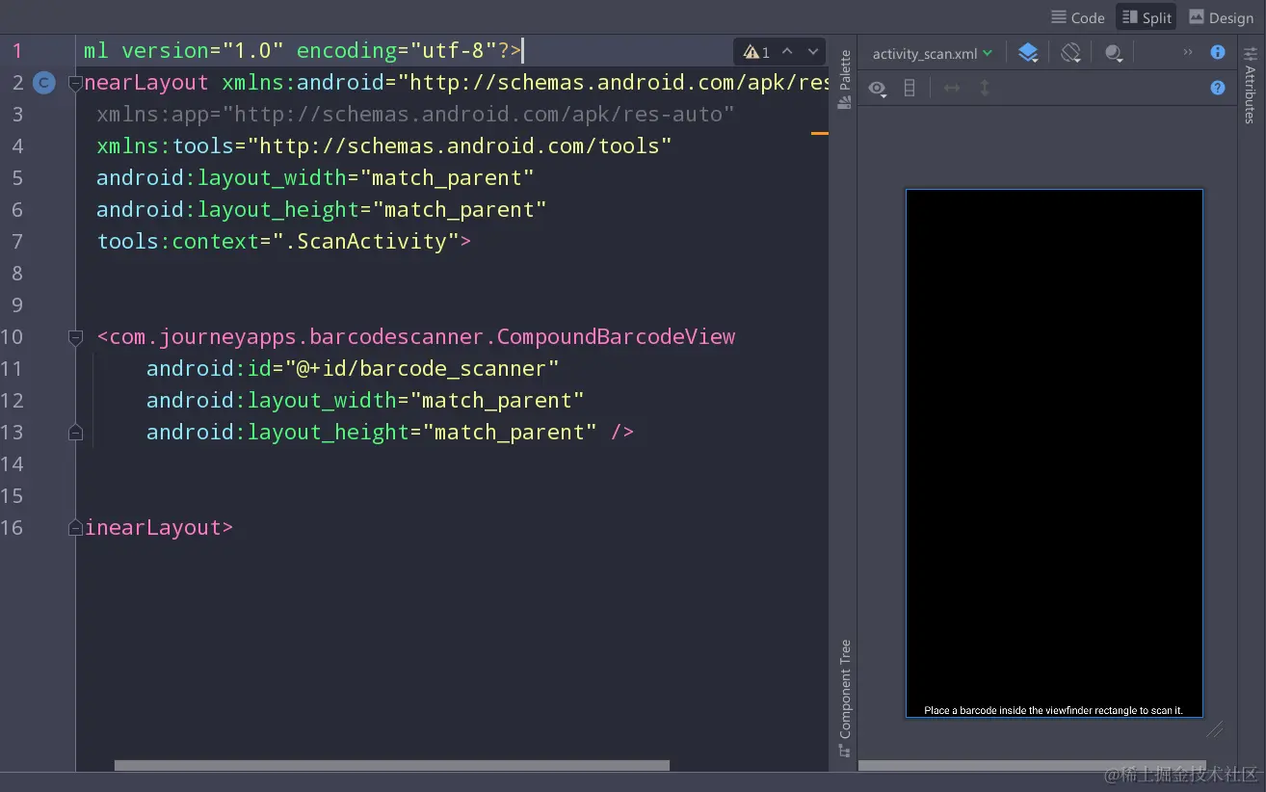Image resolution: width=1266 pixels, height=792 pixels.
Task: Select the black device preview screen
Action: coord(1054,453)
